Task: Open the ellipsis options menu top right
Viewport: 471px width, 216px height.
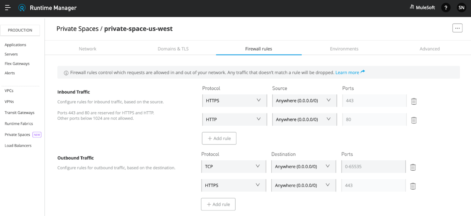Action: point(457,28)
